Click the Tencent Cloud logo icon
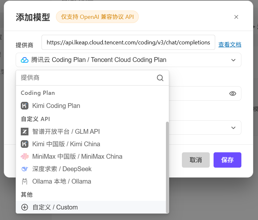 click(25, 60)
